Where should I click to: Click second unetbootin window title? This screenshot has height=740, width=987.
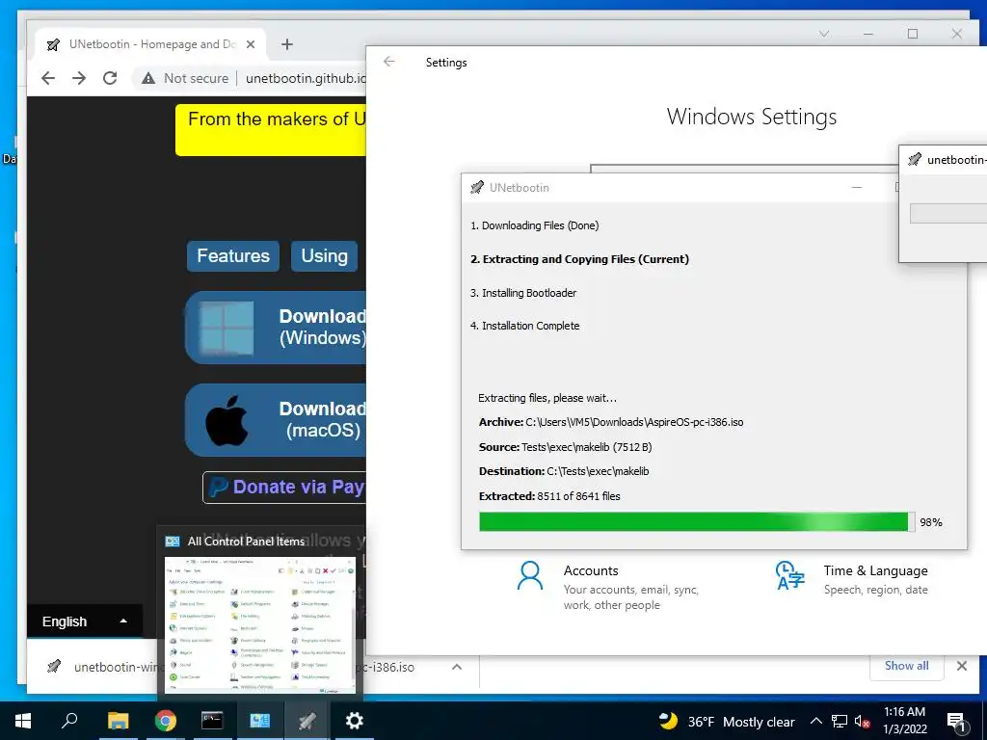click(x=956, y=160)
